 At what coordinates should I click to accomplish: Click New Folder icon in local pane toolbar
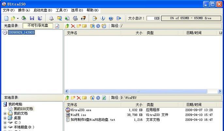[73, 98]
